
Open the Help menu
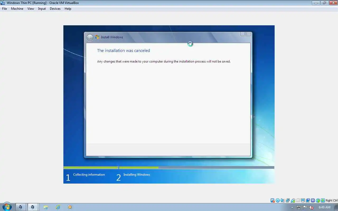point(68,9)
